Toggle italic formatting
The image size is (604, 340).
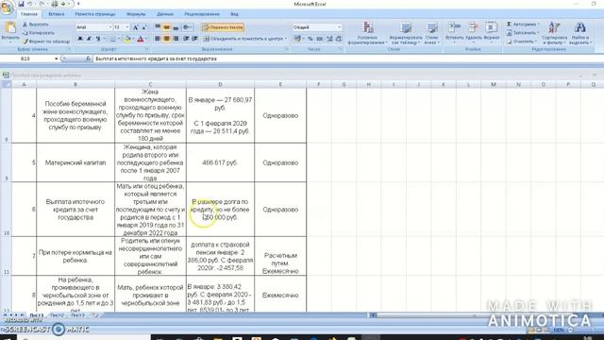tap(89, 39)
